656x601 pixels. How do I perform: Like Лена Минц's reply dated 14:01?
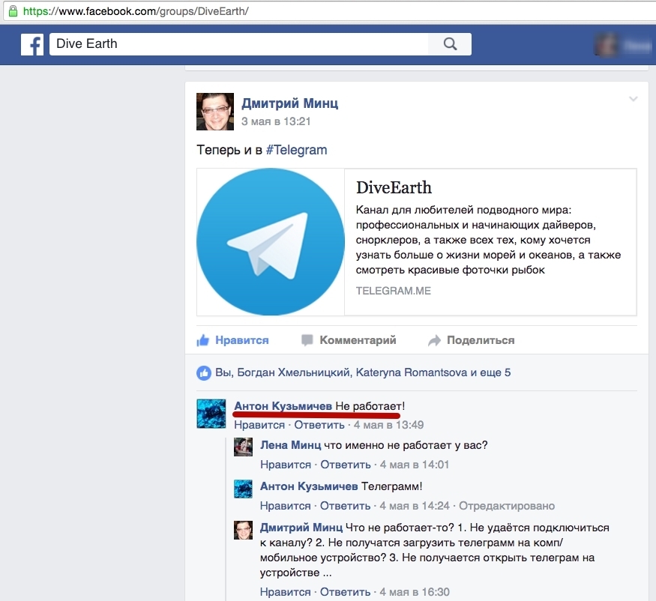tap(286, 465)
